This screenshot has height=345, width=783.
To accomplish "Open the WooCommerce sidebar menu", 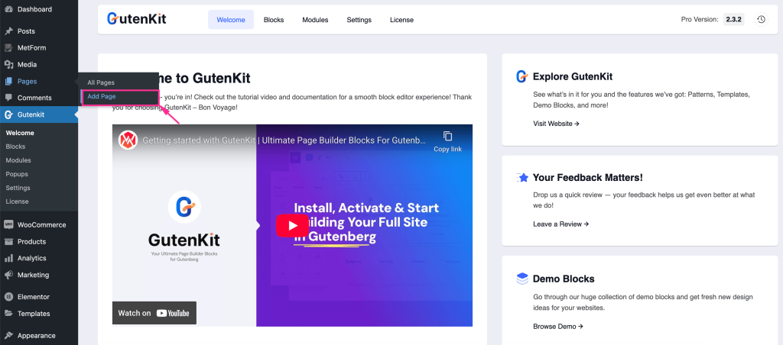I will [x=41, y=224].
